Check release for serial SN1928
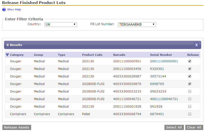205x132 pixels. [190, 106]
